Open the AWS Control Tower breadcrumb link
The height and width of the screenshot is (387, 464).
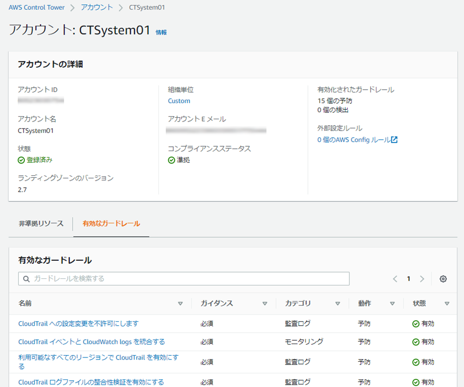[37, 8]
